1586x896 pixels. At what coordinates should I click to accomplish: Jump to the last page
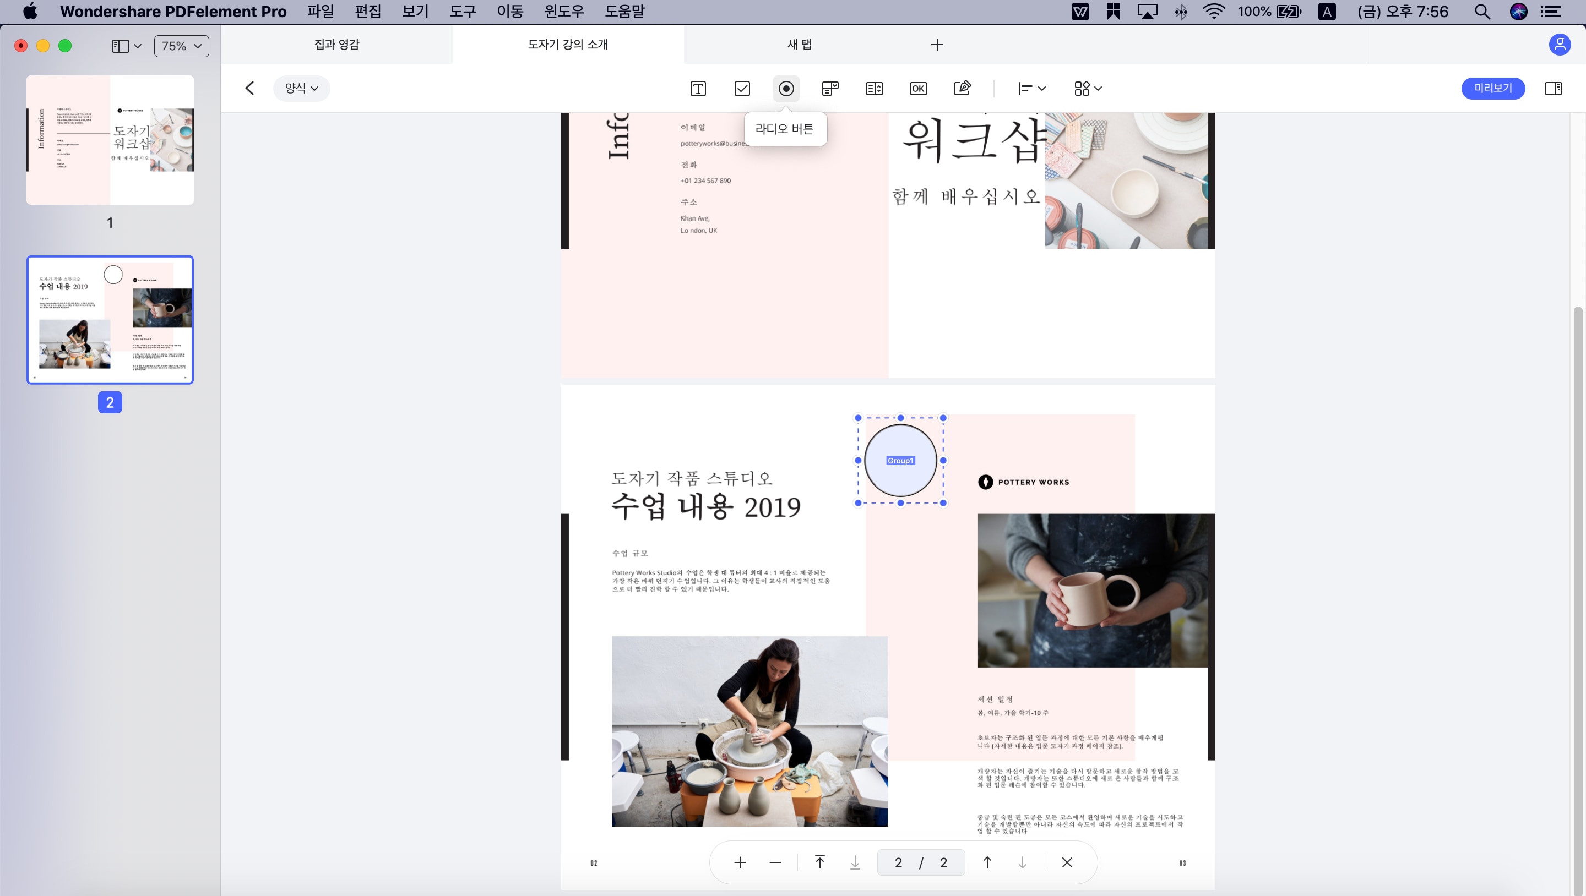pyautogui.click(x=855, y=862)
